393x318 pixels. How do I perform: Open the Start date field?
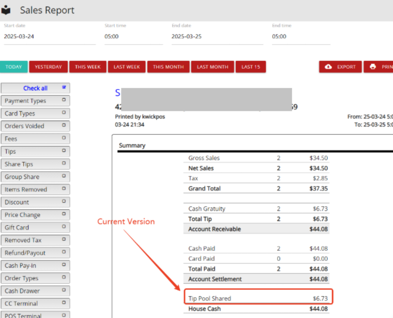(x=50, y=37)
